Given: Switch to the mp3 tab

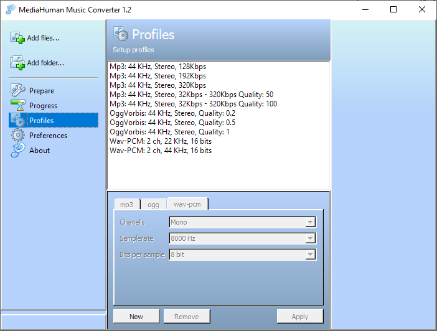Looking at the screenshot, I should click(x=127, y=204).
